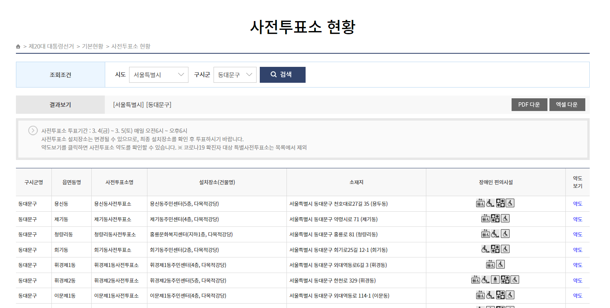This screenshot has width=610, height=308.
Task: Open the 구시군 dropdown showing 동대문구
Action: click(x=235, y=74)
